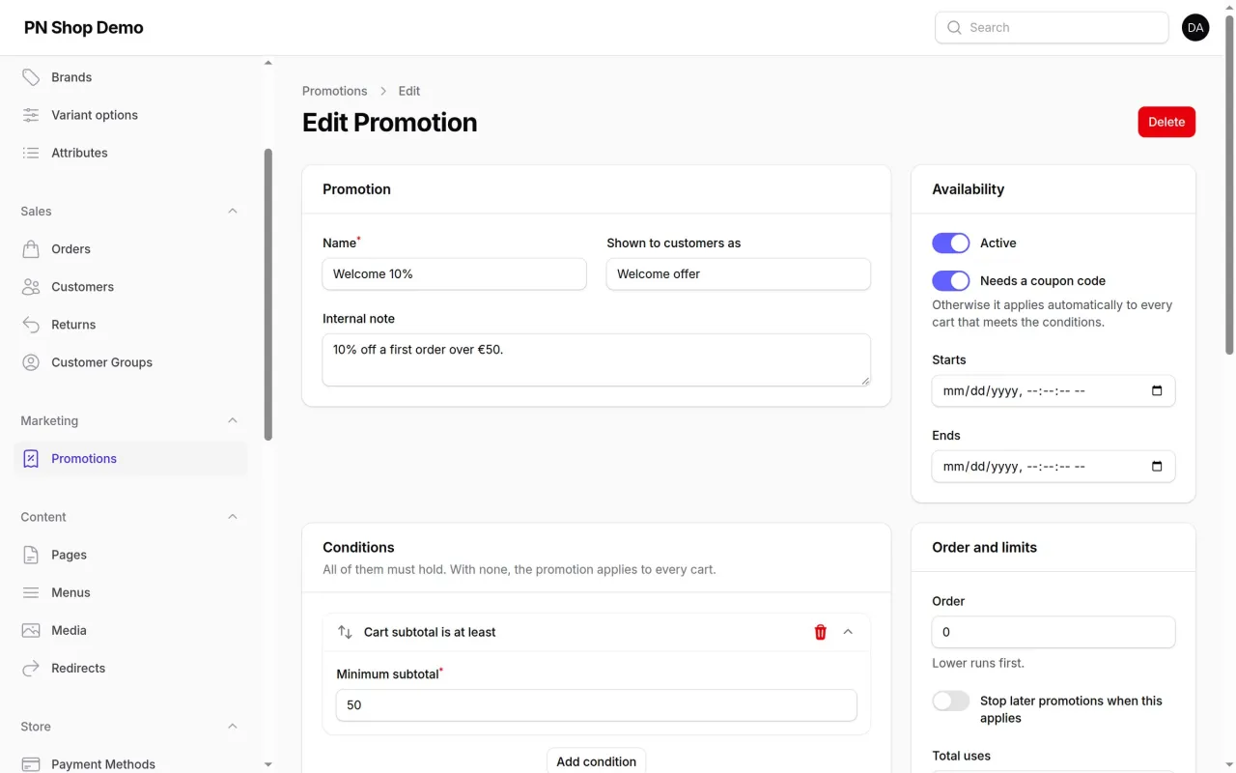Click the Add condition button
This screenshot has width=1236, height=773.
[596, 761]
